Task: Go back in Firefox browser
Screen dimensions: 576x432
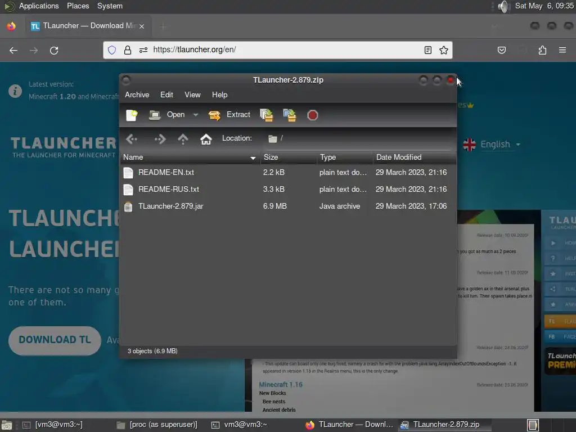Action: 13,50
